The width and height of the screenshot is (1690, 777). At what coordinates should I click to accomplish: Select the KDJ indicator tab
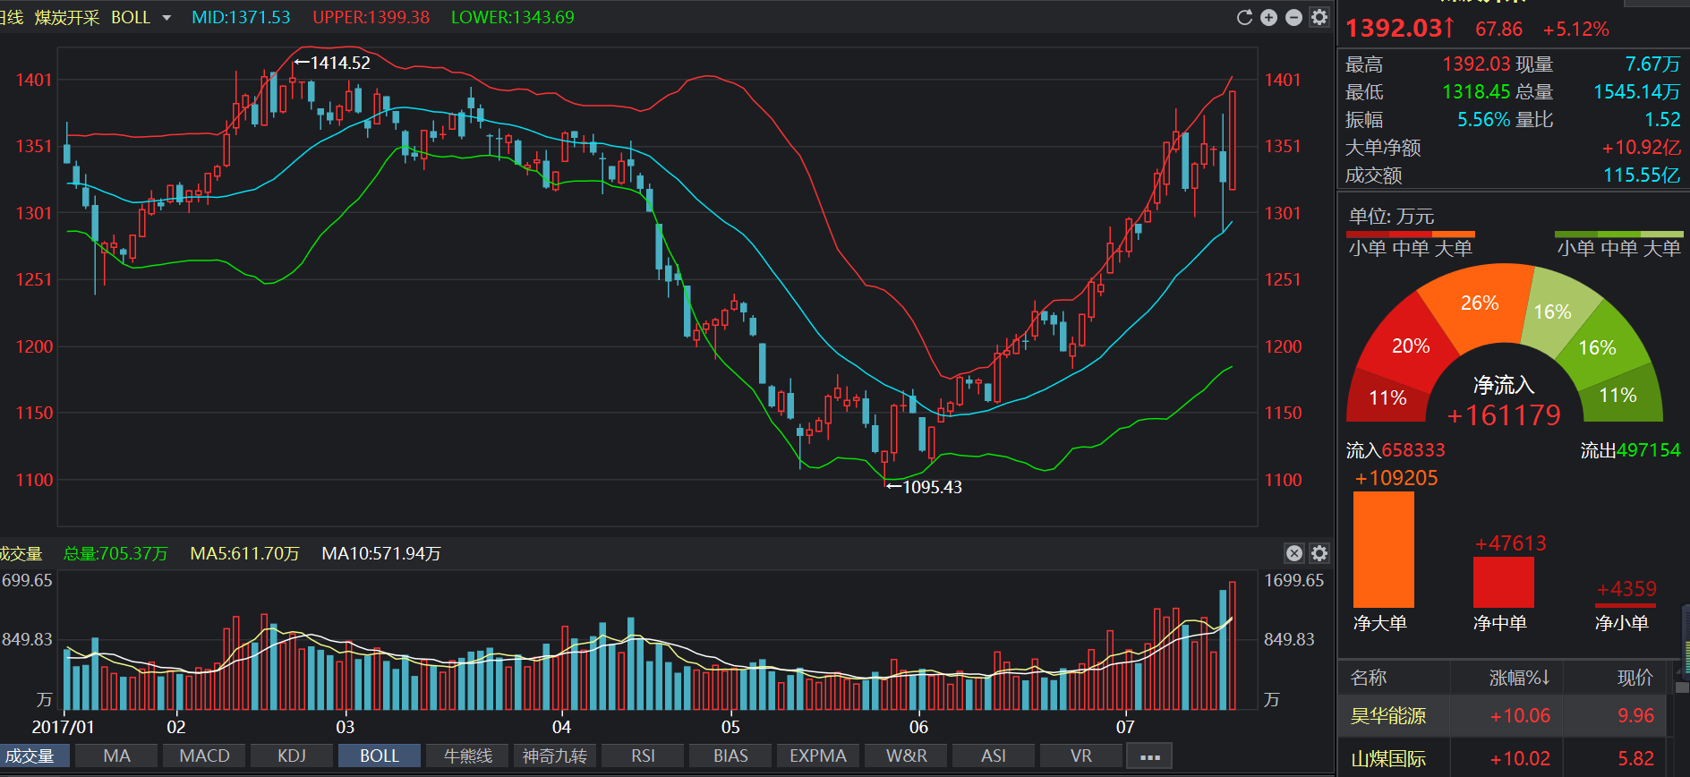[292, 756]
